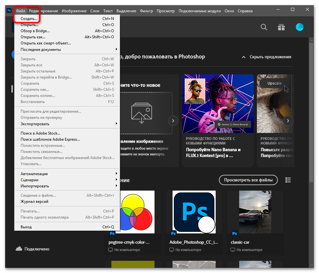
Task: Open the Выделение menu
Action: [x=126, y=11]
